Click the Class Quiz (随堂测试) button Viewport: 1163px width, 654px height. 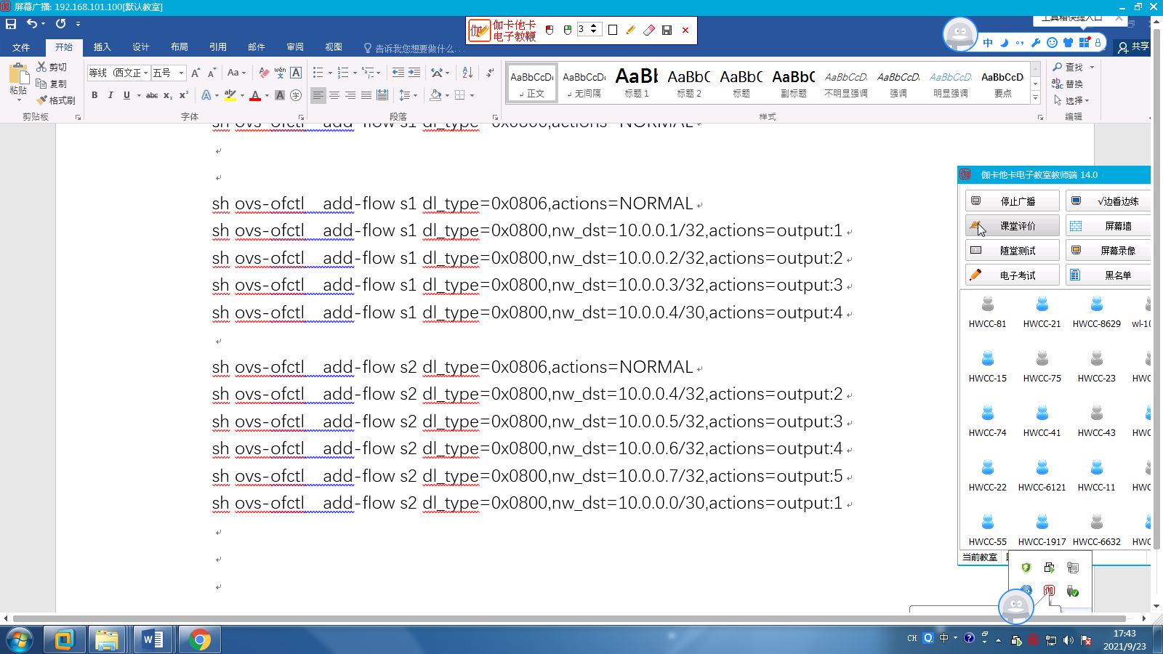pyautogui.click(x=1013, y=250)
